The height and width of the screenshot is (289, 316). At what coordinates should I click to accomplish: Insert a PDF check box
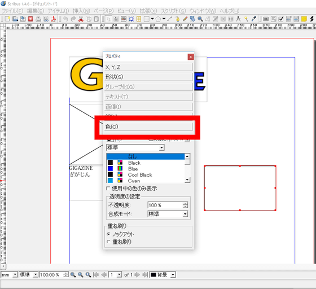[281, 19]
